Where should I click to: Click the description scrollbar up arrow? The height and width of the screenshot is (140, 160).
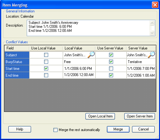tap(152, 23)
